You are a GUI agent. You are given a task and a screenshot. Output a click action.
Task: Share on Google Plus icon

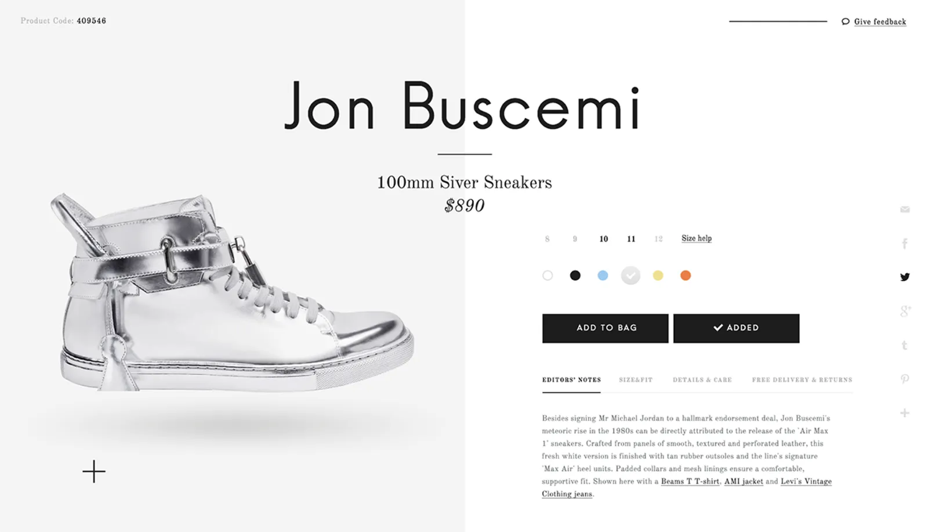pos(905,312)
